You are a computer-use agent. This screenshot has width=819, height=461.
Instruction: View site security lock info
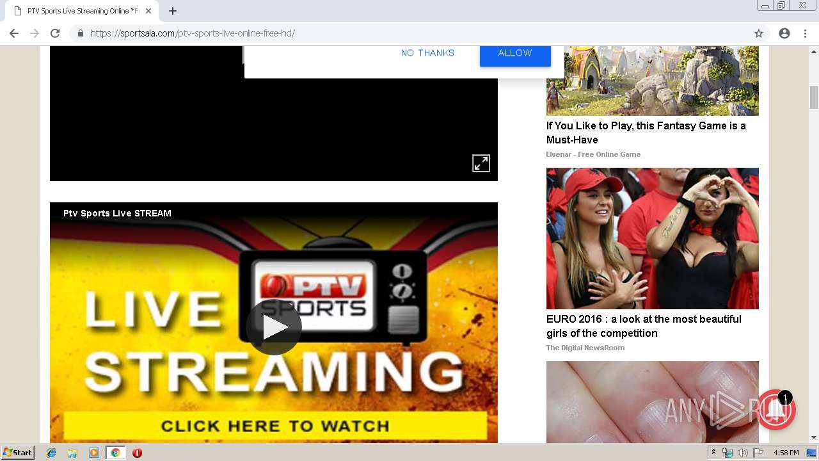[x=81, y=33]
